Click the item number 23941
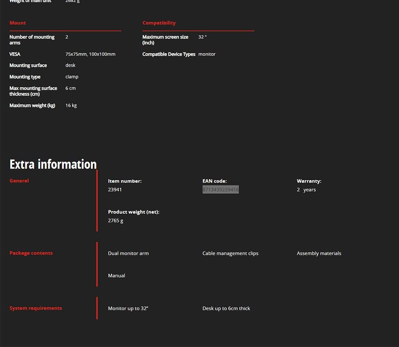 pos(115,190)
